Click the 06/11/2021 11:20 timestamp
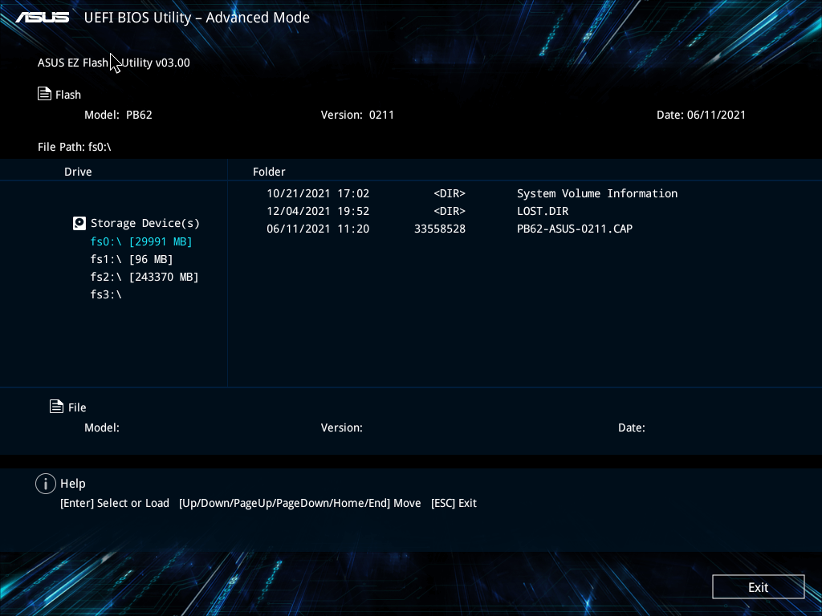 coord(318,229)
